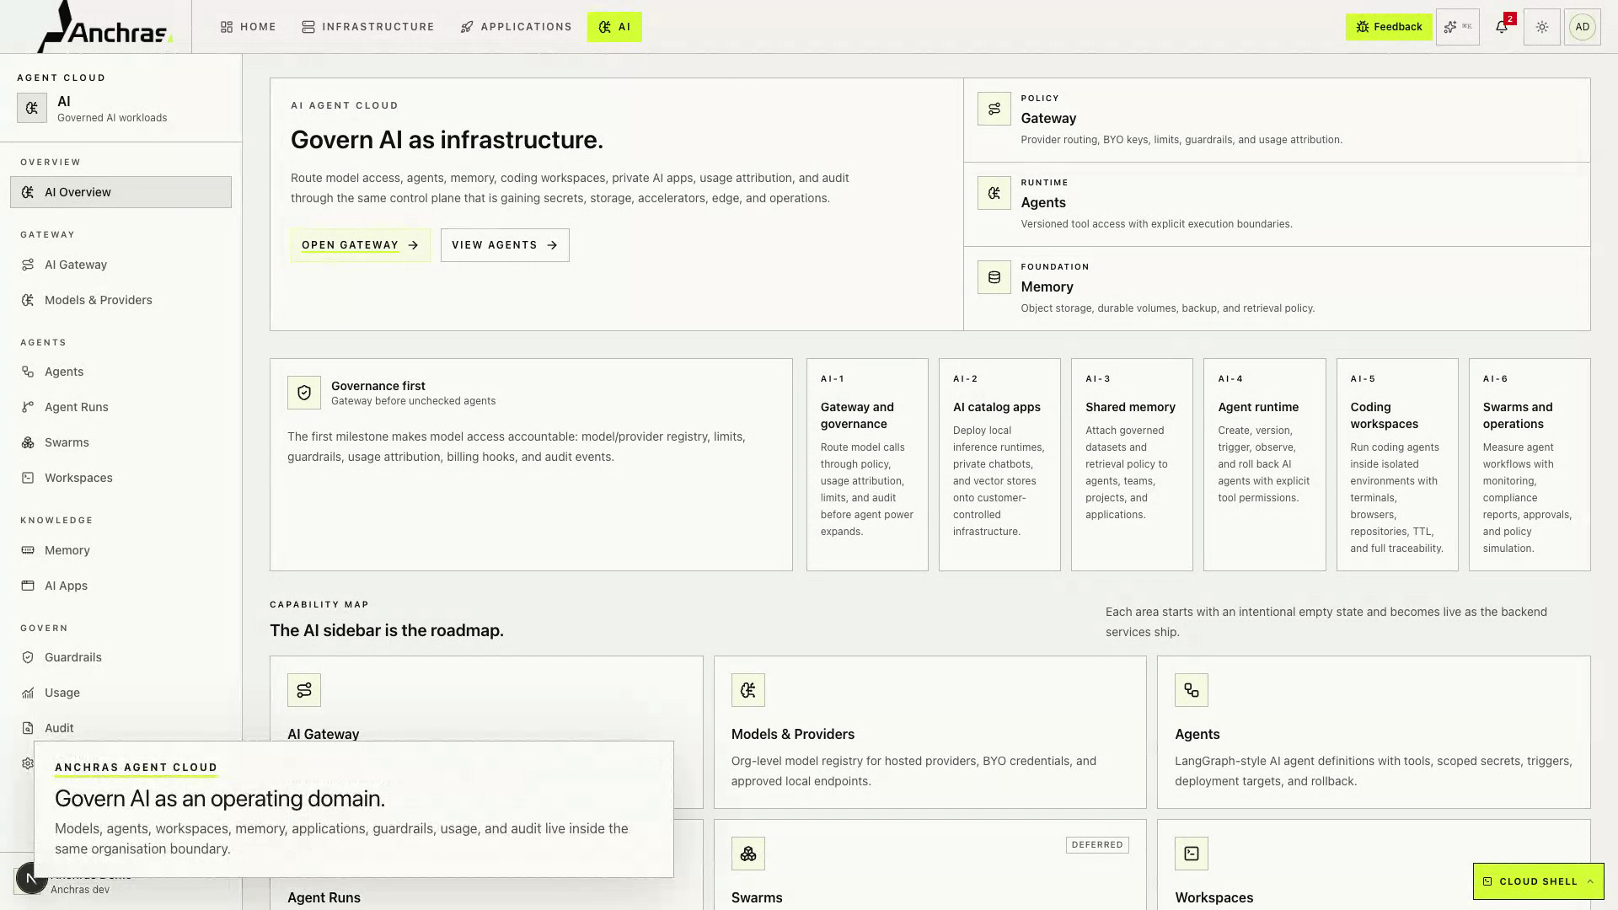1618x910 pixels.
Task: Click the Feedback button
Action: pos(1389,27)
